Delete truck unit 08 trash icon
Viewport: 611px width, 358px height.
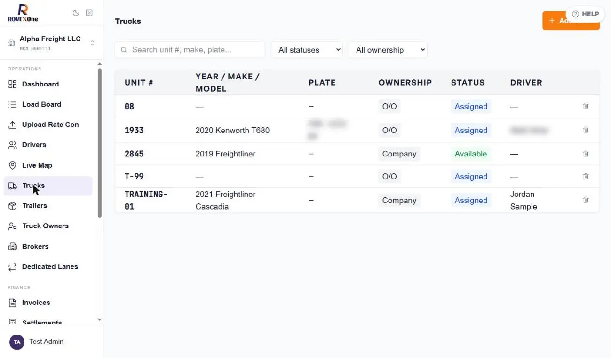click(x=586, y=106)
